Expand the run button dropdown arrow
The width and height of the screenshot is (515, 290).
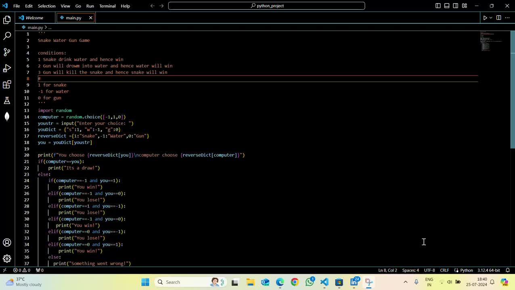pyautogui.click(x=491, y=18)
